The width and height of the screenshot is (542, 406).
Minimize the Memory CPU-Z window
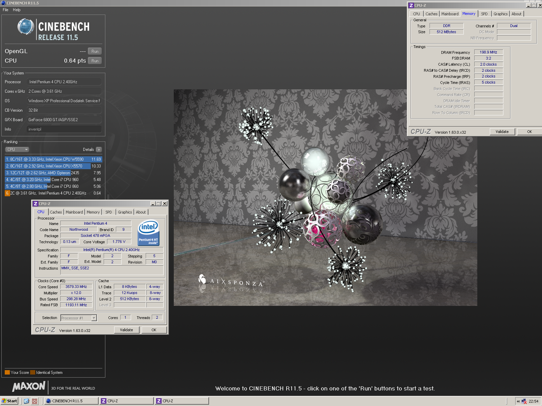528,5
